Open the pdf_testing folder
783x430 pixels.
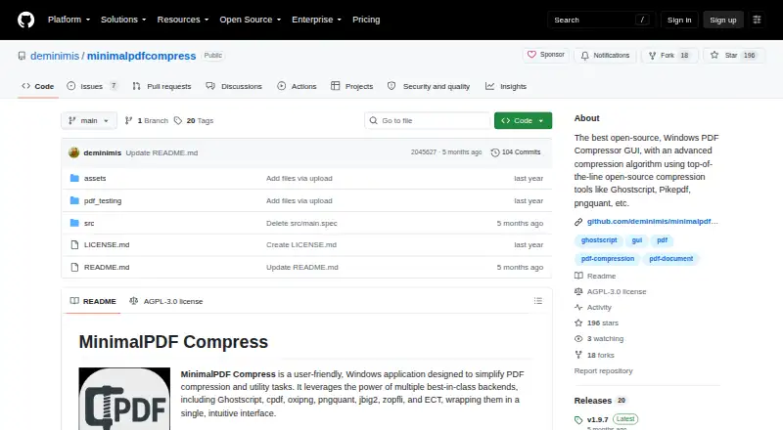click(103, 200)
